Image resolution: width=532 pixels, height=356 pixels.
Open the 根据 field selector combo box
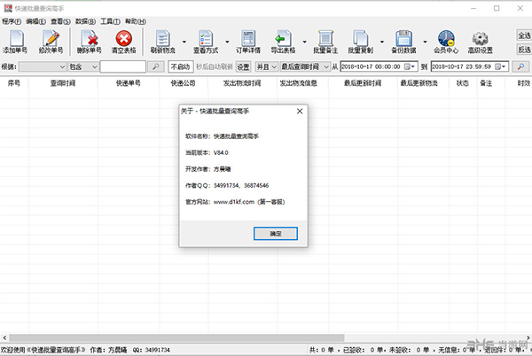pyautogui.click(x=43, y=66)
